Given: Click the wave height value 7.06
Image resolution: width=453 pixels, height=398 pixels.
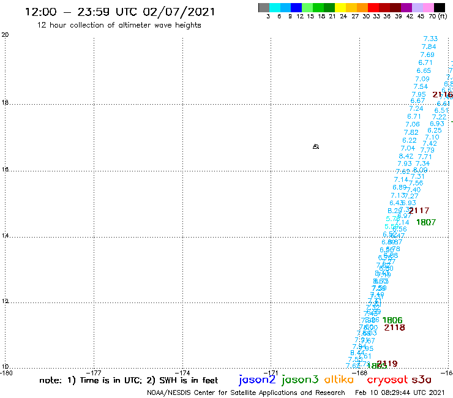Looking at the screenshot, I should 413,124.
